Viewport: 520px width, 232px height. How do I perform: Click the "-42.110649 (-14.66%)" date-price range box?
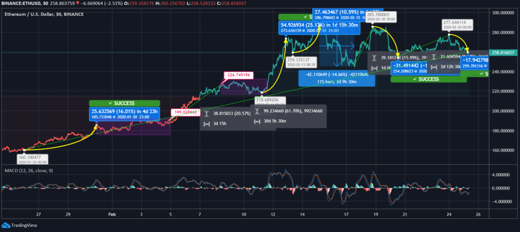click(336, 78)
